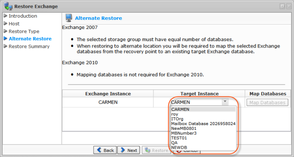Click the arrow icon beside Host
The width and height of the screenshot is (294, 157).
(x=6, y=23)
